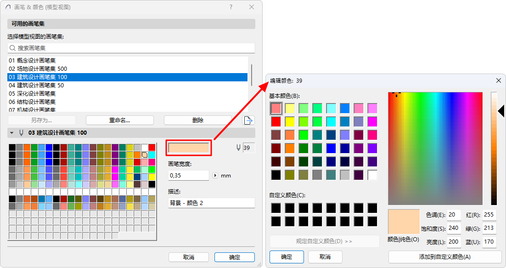The height and width of the screenshot is (268, 506).
Task: Click the export pen set icon beside 删除
Action: click(248, 120)
